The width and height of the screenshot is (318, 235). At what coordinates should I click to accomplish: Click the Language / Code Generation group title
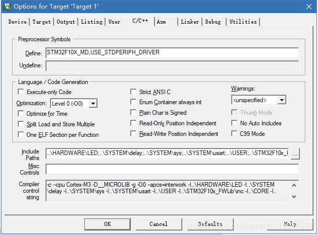(53, 82)
